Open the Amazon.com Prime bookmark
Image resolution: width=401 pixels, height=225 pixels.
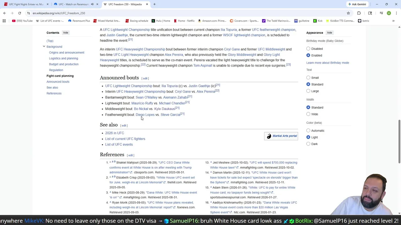[x=212, y=21]
